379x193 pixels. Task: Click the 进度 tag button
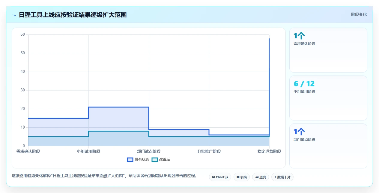pyautogui.click(x=261, y=177)
